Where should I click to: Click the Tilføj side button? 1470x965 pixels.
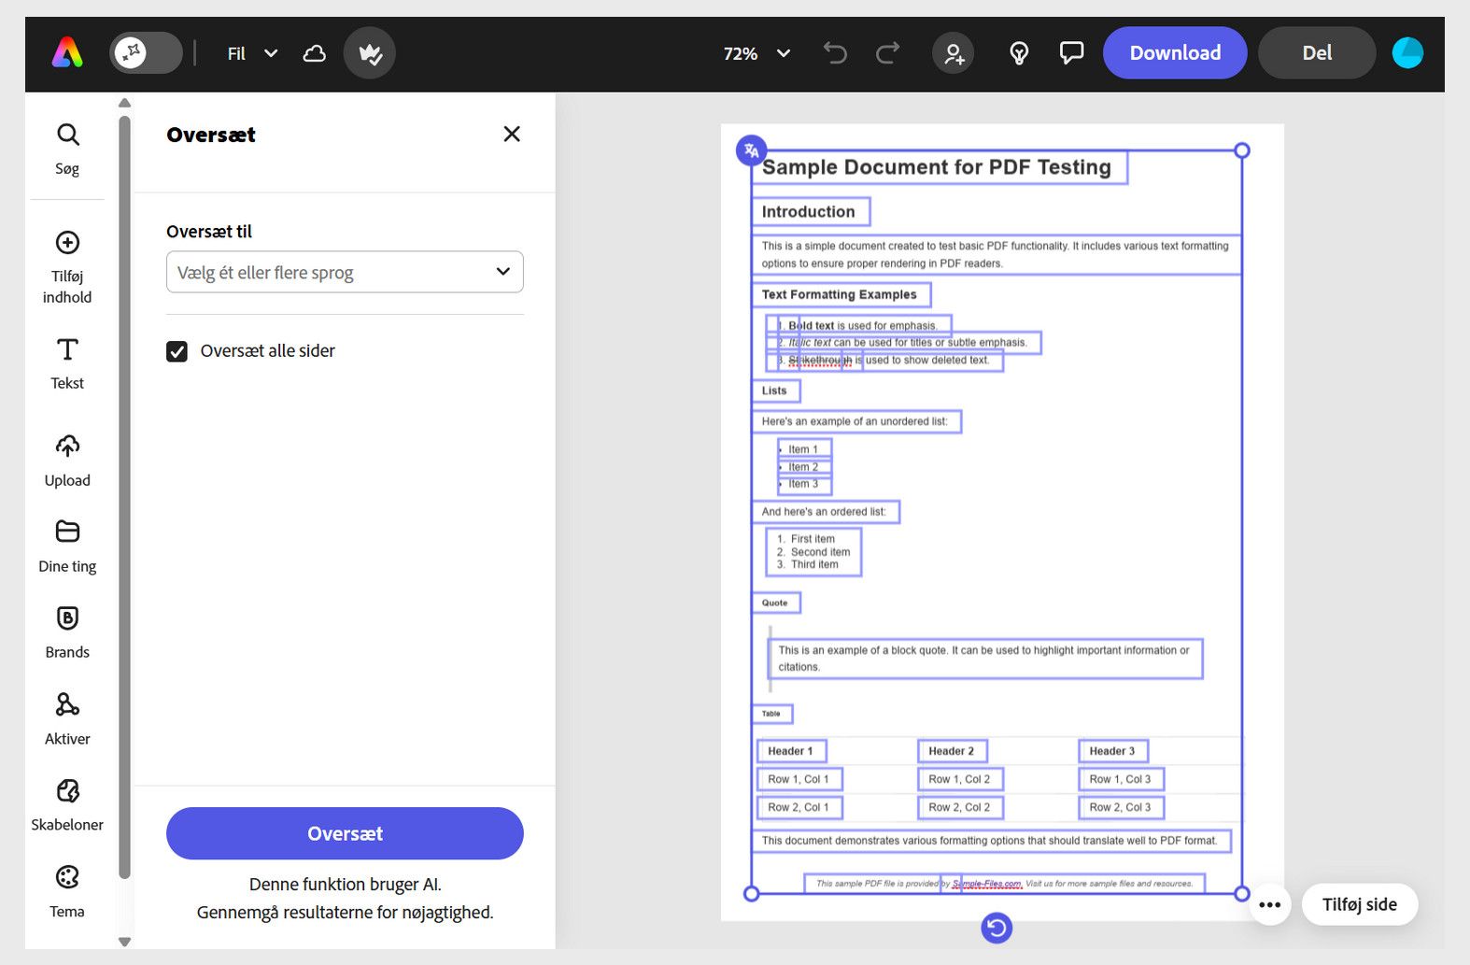[1360, 904]
